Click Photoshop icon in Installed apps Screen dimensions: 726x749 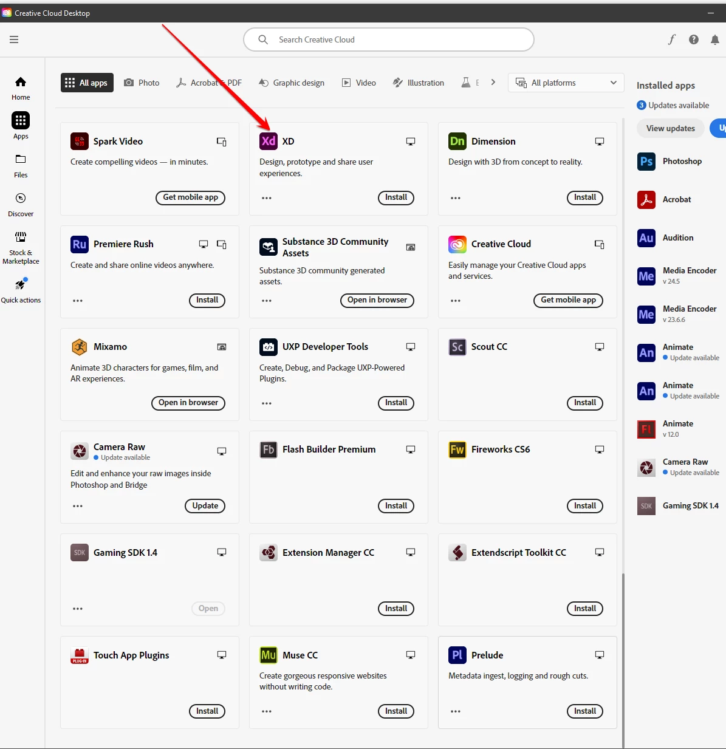click(x=646, y=162)
